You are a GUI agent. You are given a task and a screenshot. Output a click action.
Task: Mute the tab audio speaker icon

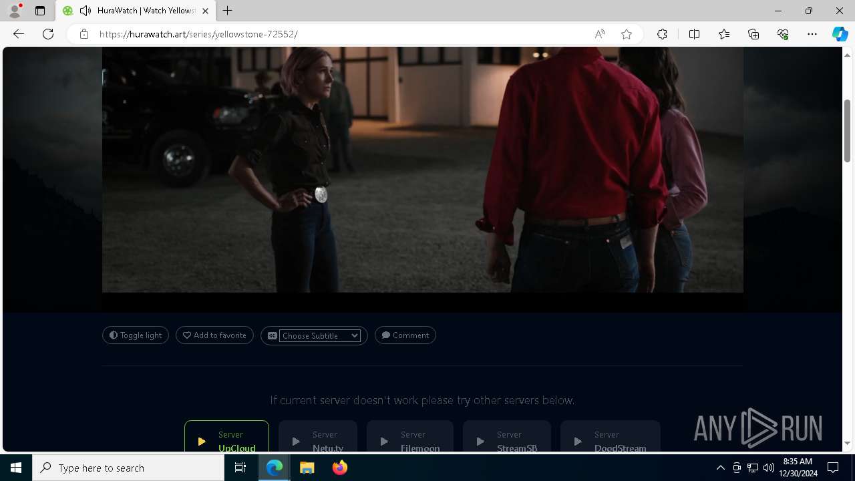click(x=85, y=11)
